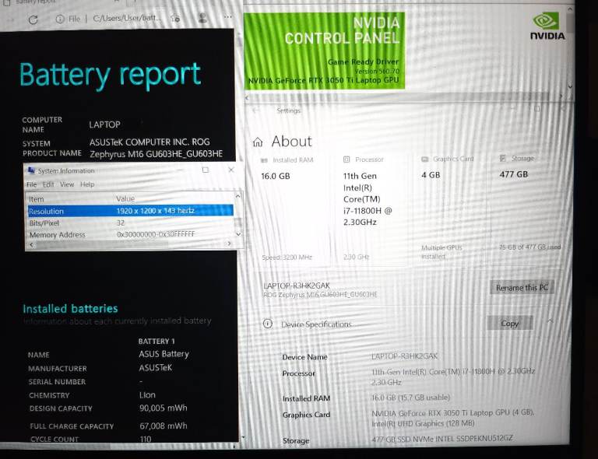Click the Battery report tab page icon
598x459 pixels.
coord(6,2)
